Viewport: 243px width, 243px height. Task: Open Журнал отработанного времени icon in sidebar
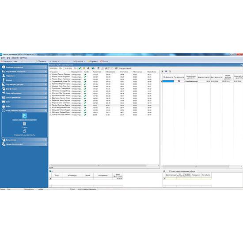(x=24, y=116)
